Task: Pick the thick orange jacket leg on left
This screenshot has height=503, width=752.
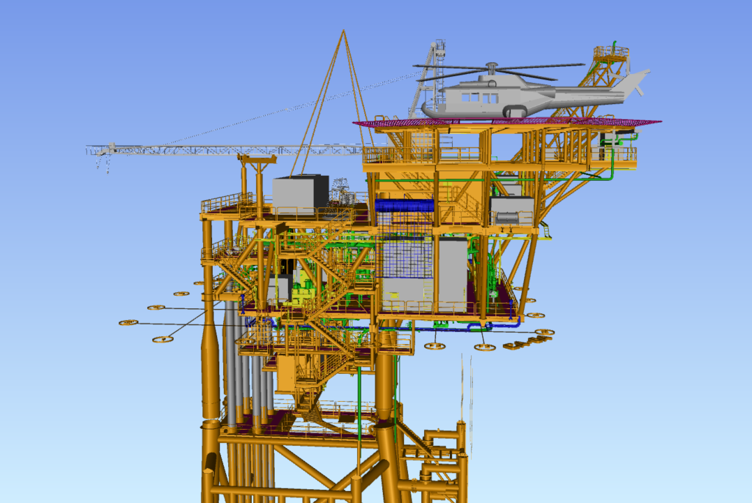Action: click(211, 370)
